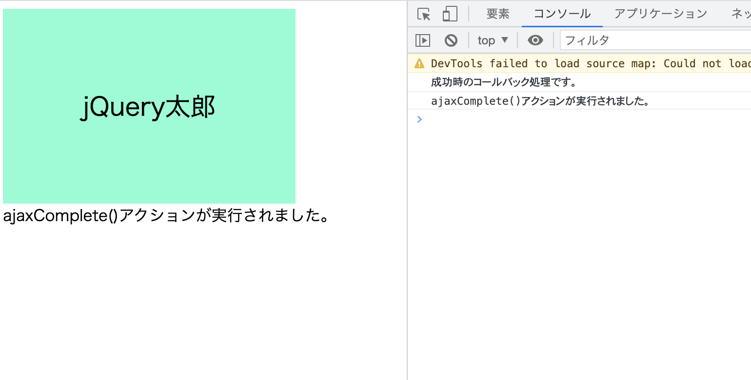Switch to the 要素 tab
This screenshot has height=380, width=751.
coord(498,14)
